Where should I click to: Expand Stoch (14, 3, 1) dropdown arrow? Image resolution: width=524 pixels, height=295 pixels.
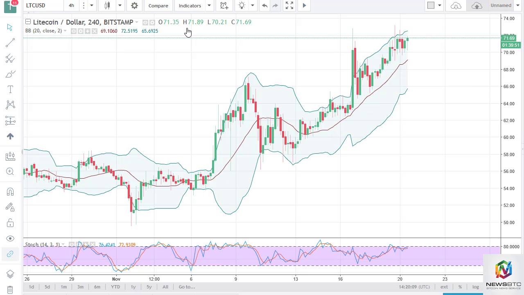(x=63, y=245)
